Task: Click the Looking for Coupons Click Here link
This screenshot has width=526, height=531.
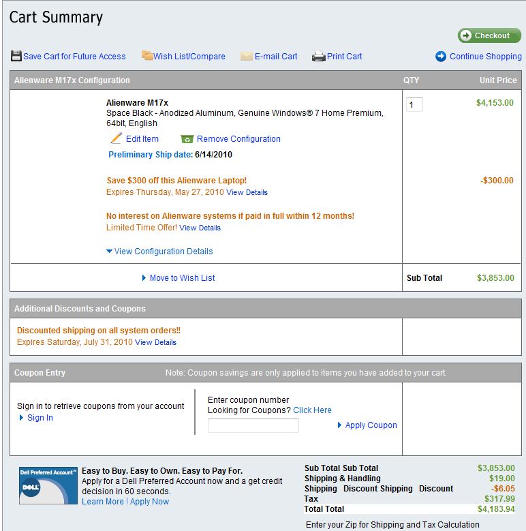Action: tap(312, 410)
